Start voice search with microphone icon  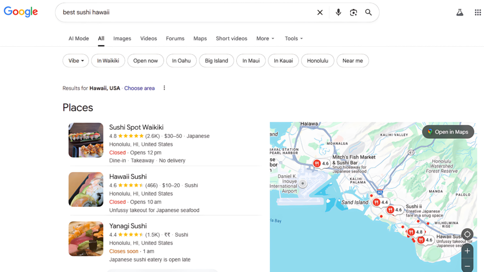[338, 13]
